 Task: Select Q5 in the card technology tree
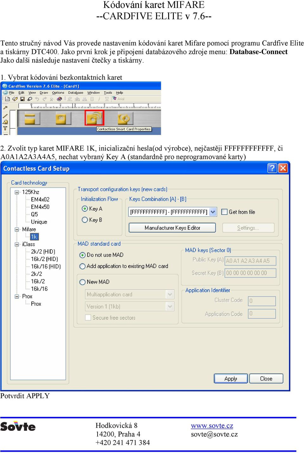(35, 214)
